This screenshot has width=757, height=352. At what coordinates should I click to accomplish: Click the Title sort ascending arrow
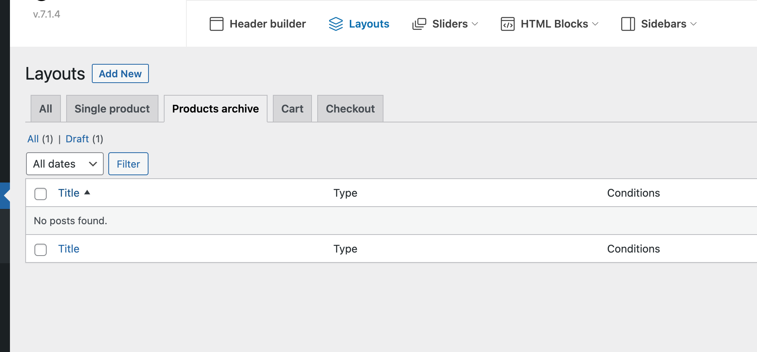(x=87, y=192)
